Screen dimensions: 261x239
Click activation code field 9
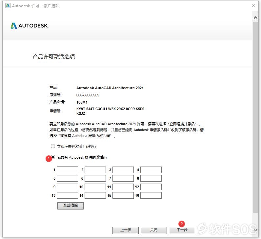68,187
